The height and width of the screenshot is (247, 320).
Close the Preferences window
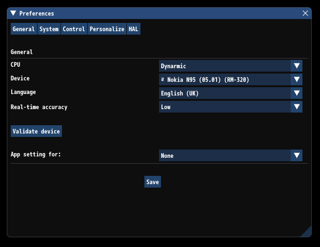pos(305,13)
